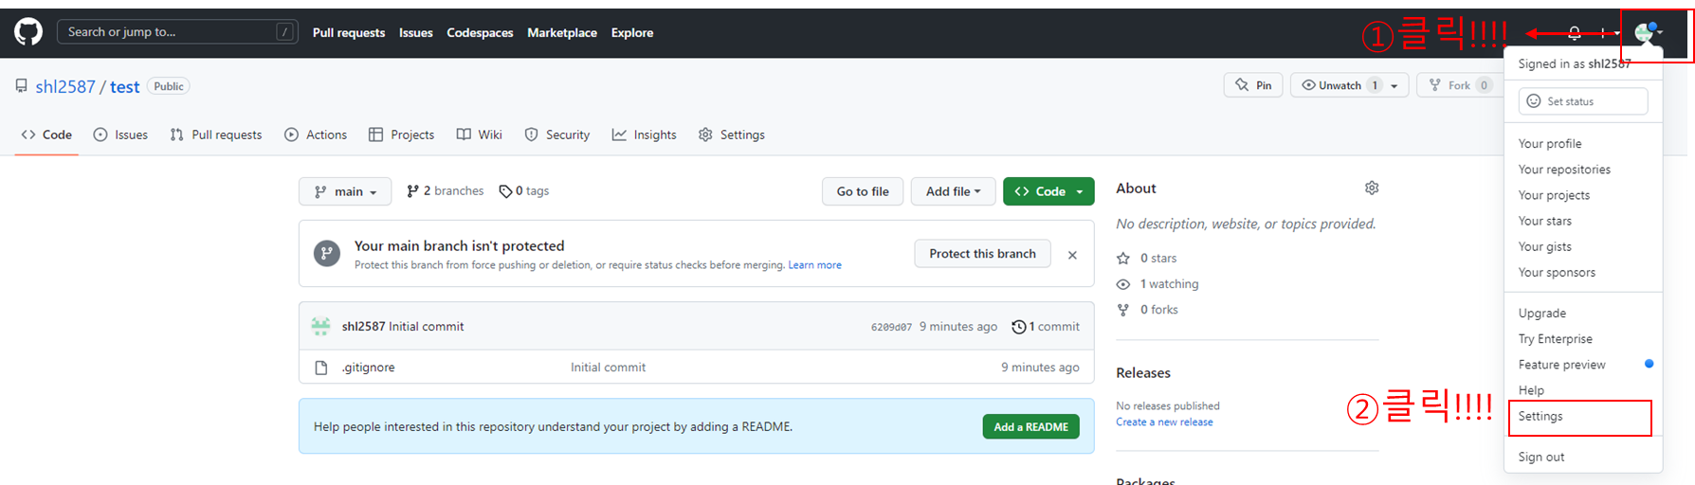This screenshot has height=485, width=1695.
Task: Click the .gitignore file icon
Action: point(320,368)
